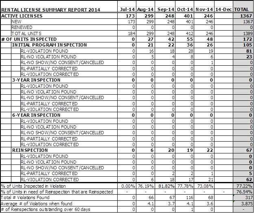This screenshot has height=213, width=254.
Task: Click the TOTAL UNITS row label
Action: pyautogui.click(x=26, y=33)
